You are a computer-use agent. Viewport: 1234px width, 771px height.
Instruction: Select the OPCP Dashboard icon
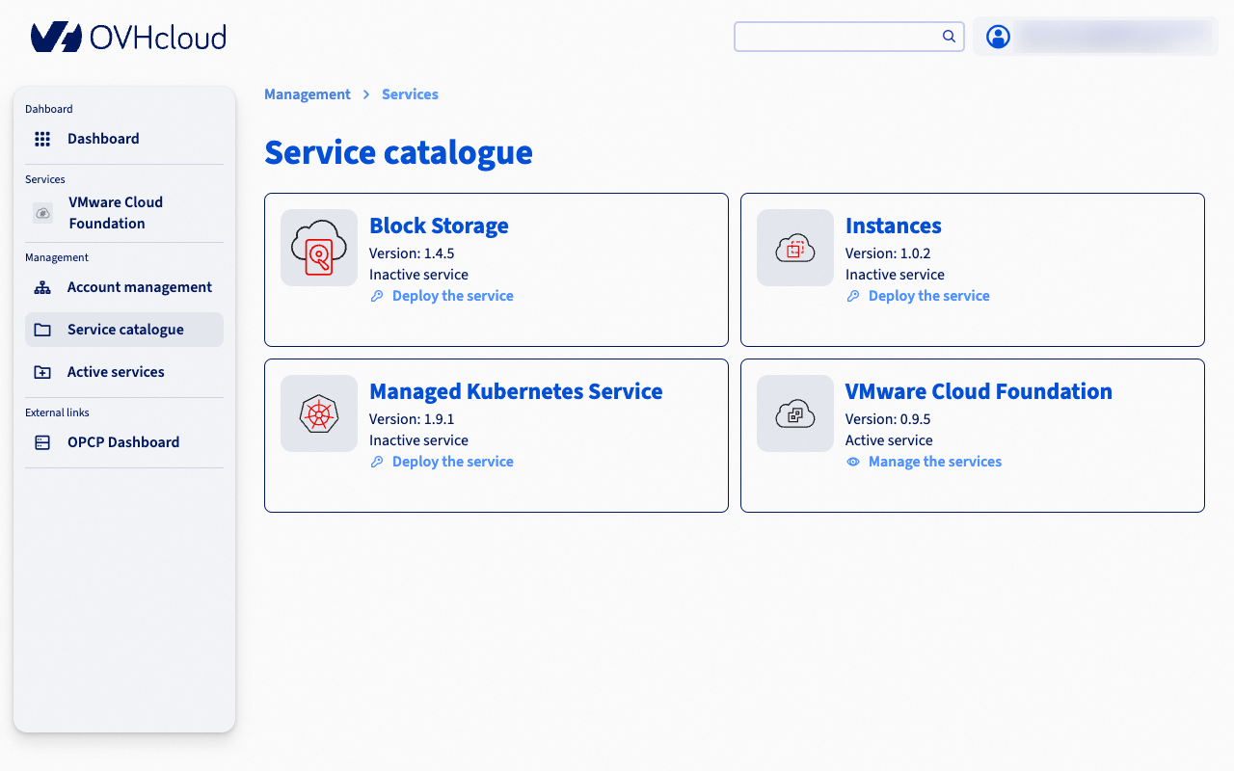coord(42,441)
